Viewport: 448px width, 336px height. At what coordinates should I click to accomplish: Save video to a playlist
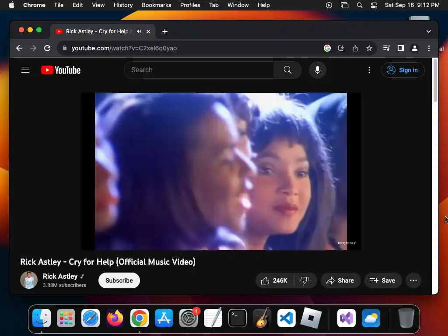click(383, 280)
